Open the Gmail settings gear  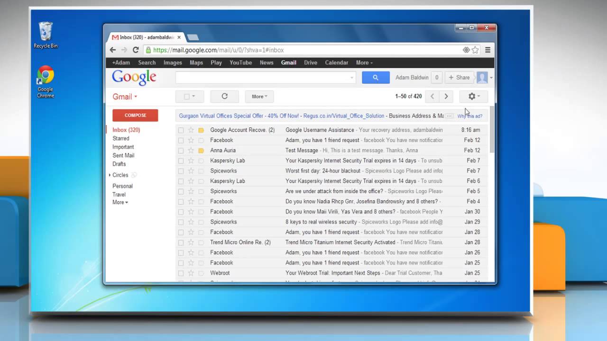[474, 96]
